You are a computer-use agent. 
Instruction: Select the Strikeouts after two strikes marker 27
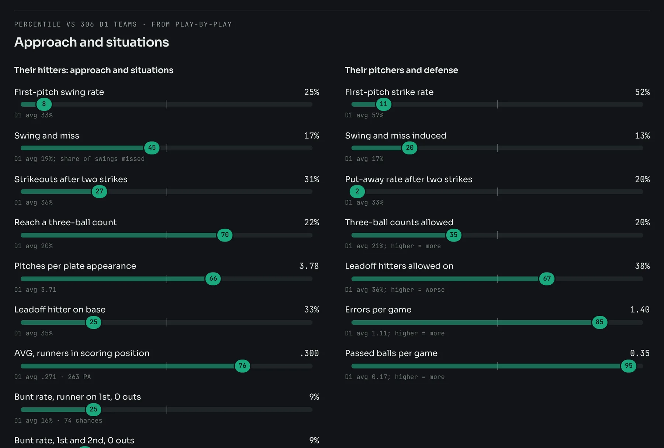tap(100, 191)
